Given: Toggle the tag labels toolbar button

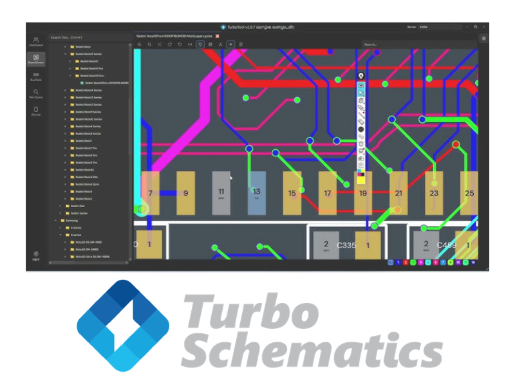Looking at the screenshot, I should point(200,44).
